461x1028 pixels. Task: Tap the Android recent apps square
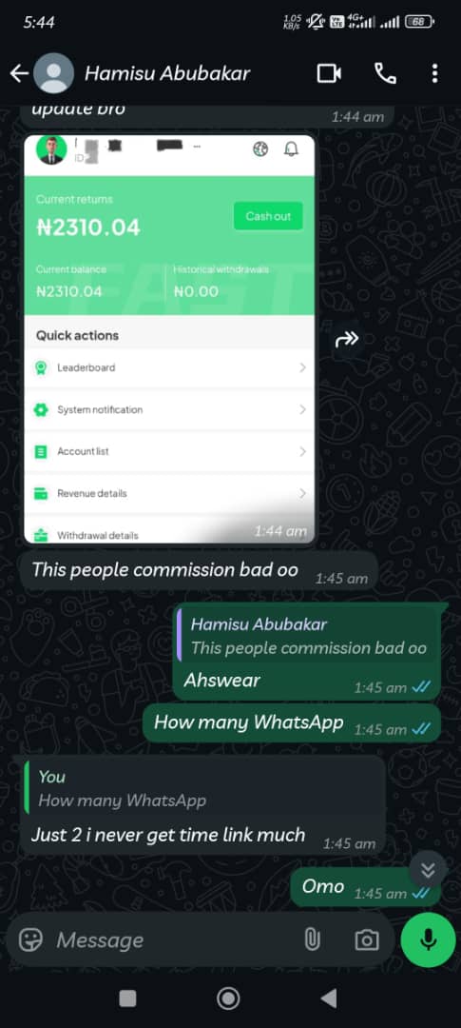(x=127, y=998)
